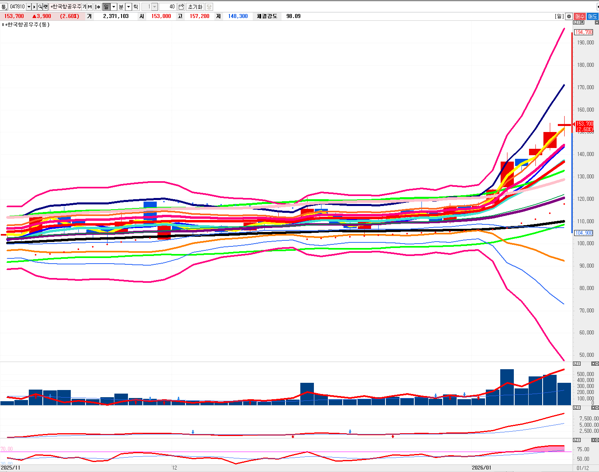Toggle the R scale button on main chart
This screenshot has width=599, height=472.
[x=582, y=23]
